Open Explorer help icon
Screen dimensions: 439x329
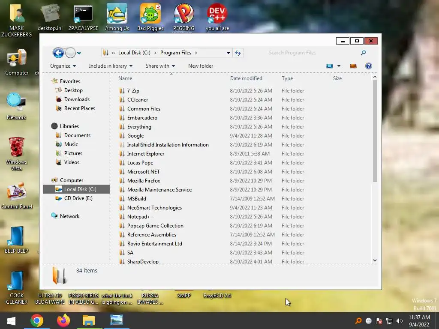pos(368,66)
